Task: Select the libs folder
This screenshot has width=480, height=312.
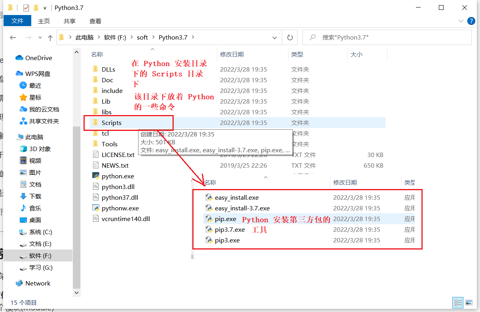Action: coord(106,112)
